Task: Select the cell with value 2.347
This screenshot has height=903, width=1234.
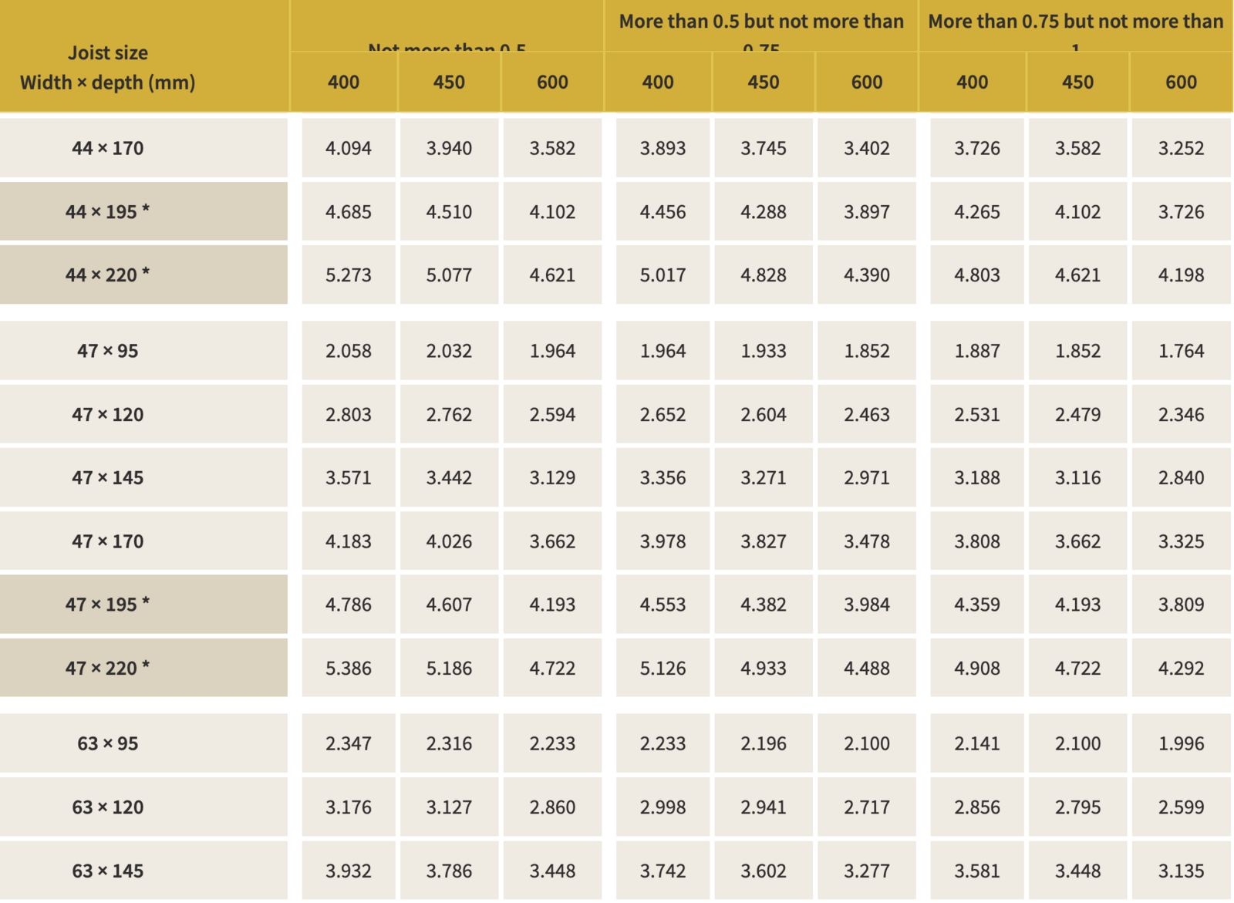Action: pyautogui.click(x=349, y=743)
